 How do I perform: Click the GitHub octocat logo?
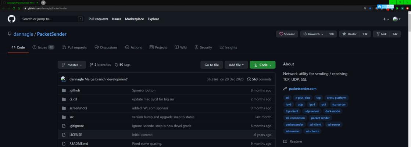pyautogui.click(x=11, y=19)
